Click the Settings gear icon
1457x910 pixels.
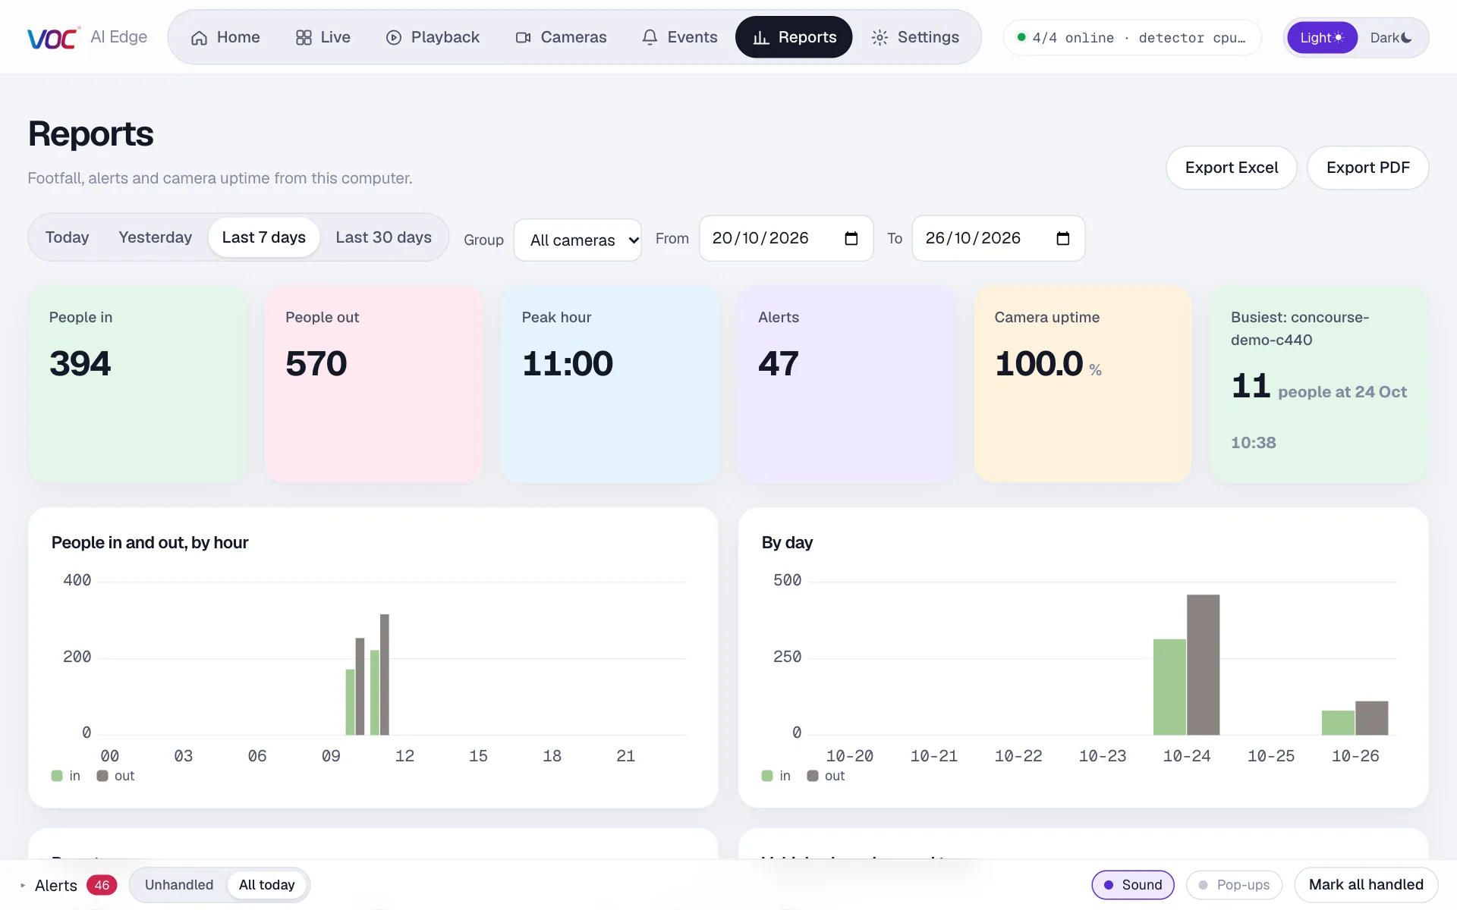click(880, 38)
